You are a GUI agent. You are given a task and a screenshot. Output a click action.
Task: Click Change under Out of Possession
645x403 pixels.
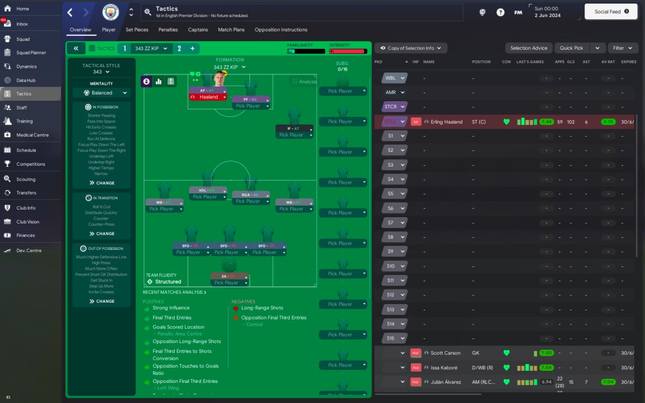point(102,301)
